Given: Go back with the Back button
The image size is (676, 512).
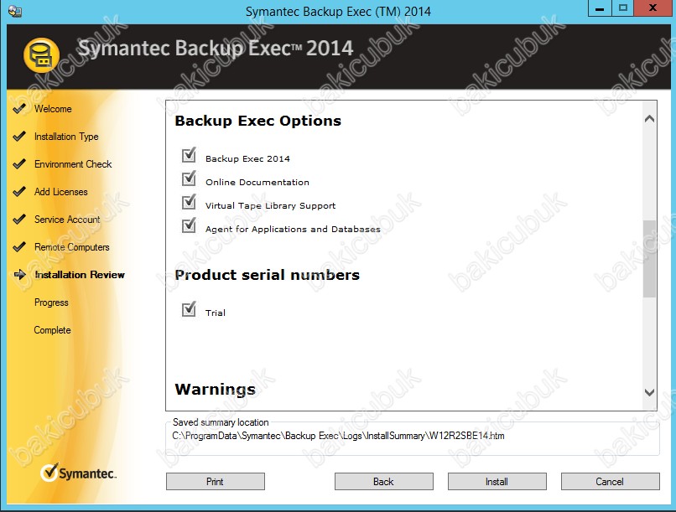Looking at the screenshot, I should point(383,482).
